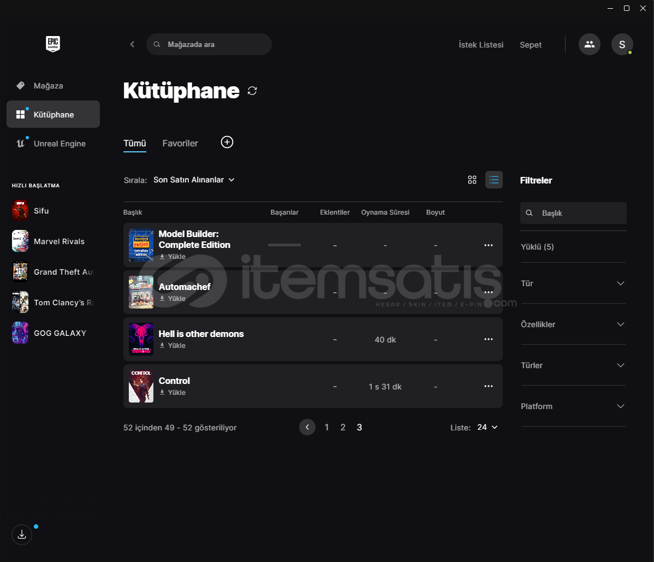Click the Model Builder: Complete Edition title
Image resolution: width=654 pixels, height=562 pixels.
click(194, 239)
